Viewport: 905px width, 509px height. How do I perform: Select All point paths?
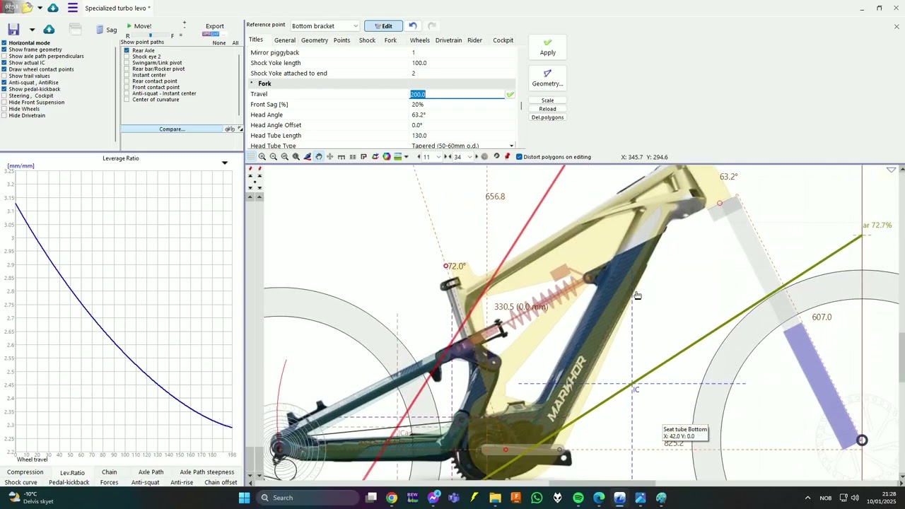coord(235,43)
